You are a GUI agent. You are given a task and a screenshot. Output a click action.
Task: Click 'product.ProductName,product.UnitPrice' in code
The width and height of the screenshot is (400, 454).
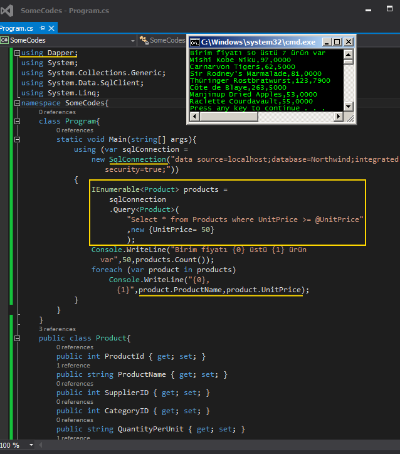point(220,290)
